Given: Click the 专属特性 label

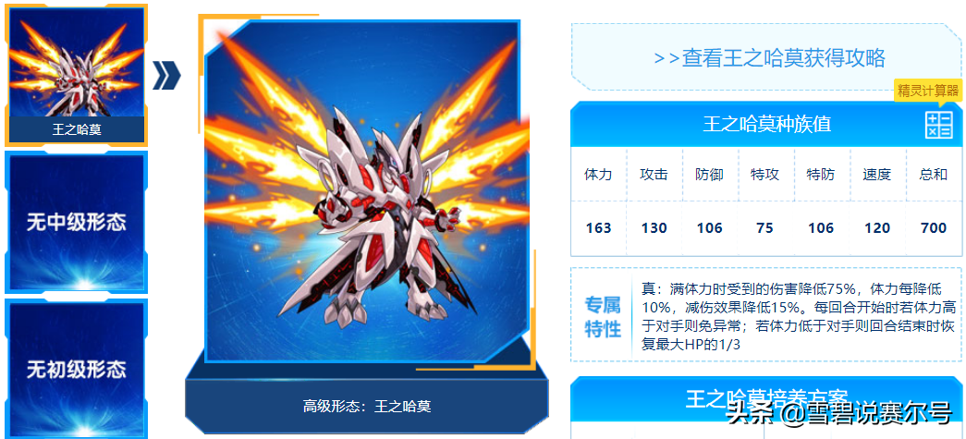Looking at the screenshot, I should tap(603, 316).
